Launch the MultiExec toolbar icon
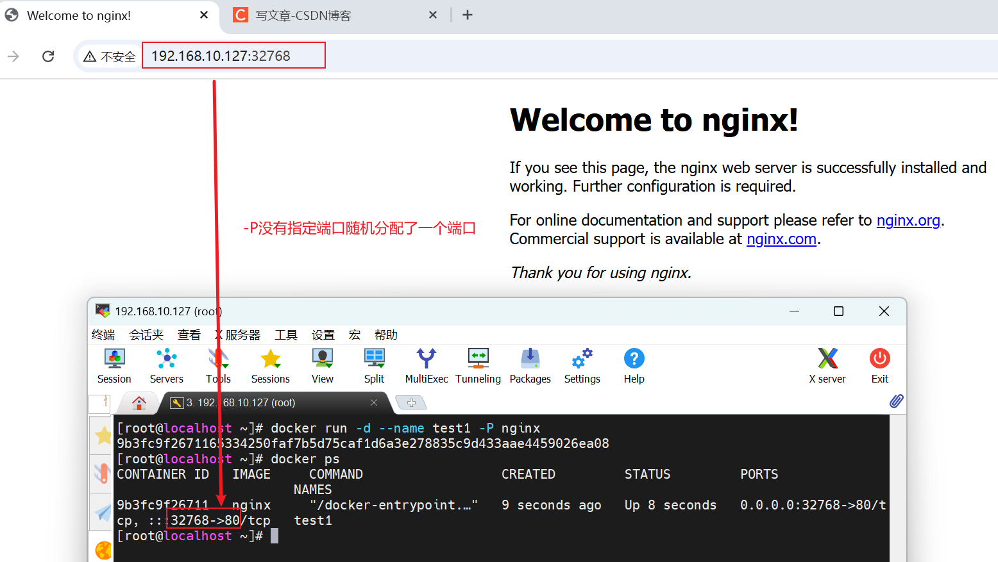 click(x=427, y=366)
